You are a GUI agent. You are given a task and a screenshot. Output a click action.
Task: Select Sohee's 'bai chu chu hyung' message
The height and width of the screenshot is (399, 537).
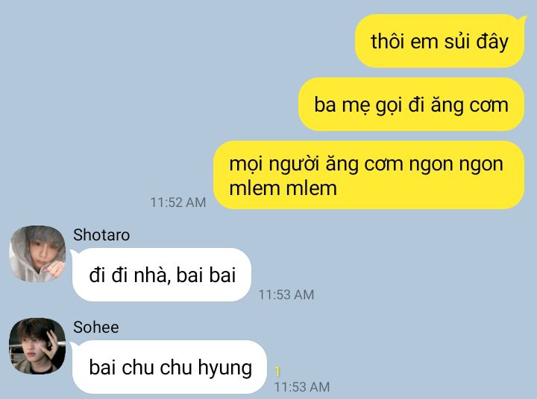170,367
